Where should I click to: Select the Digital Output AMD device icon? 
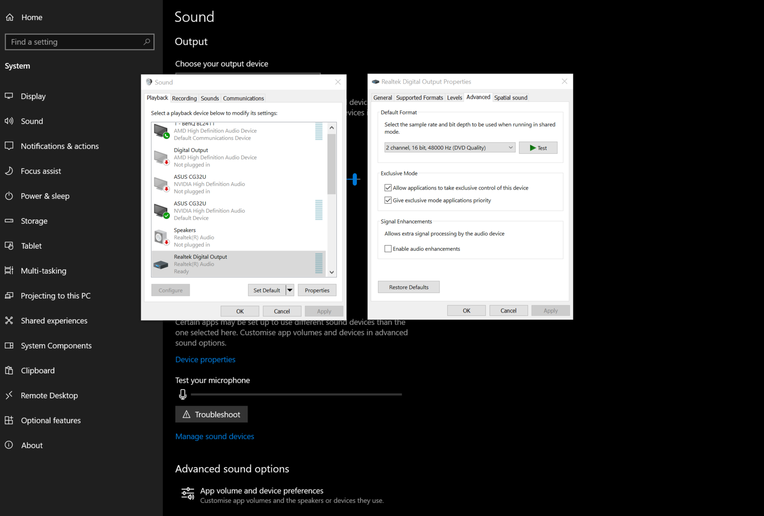[x=161, y=157]
